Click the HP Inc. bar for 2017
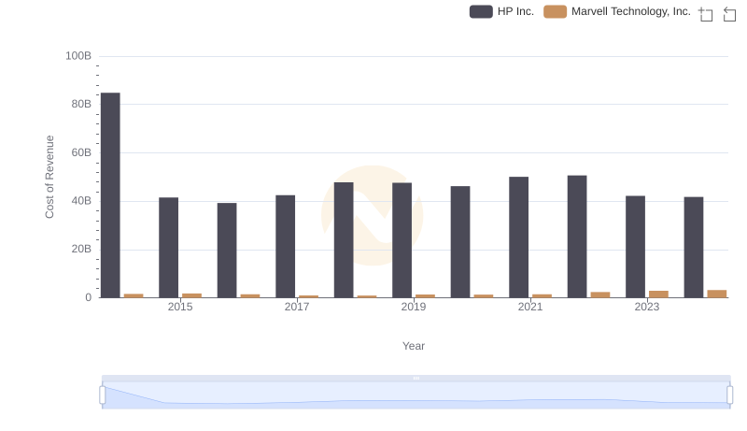The width and height of the screenshot is (747, 431). (286, 247)
